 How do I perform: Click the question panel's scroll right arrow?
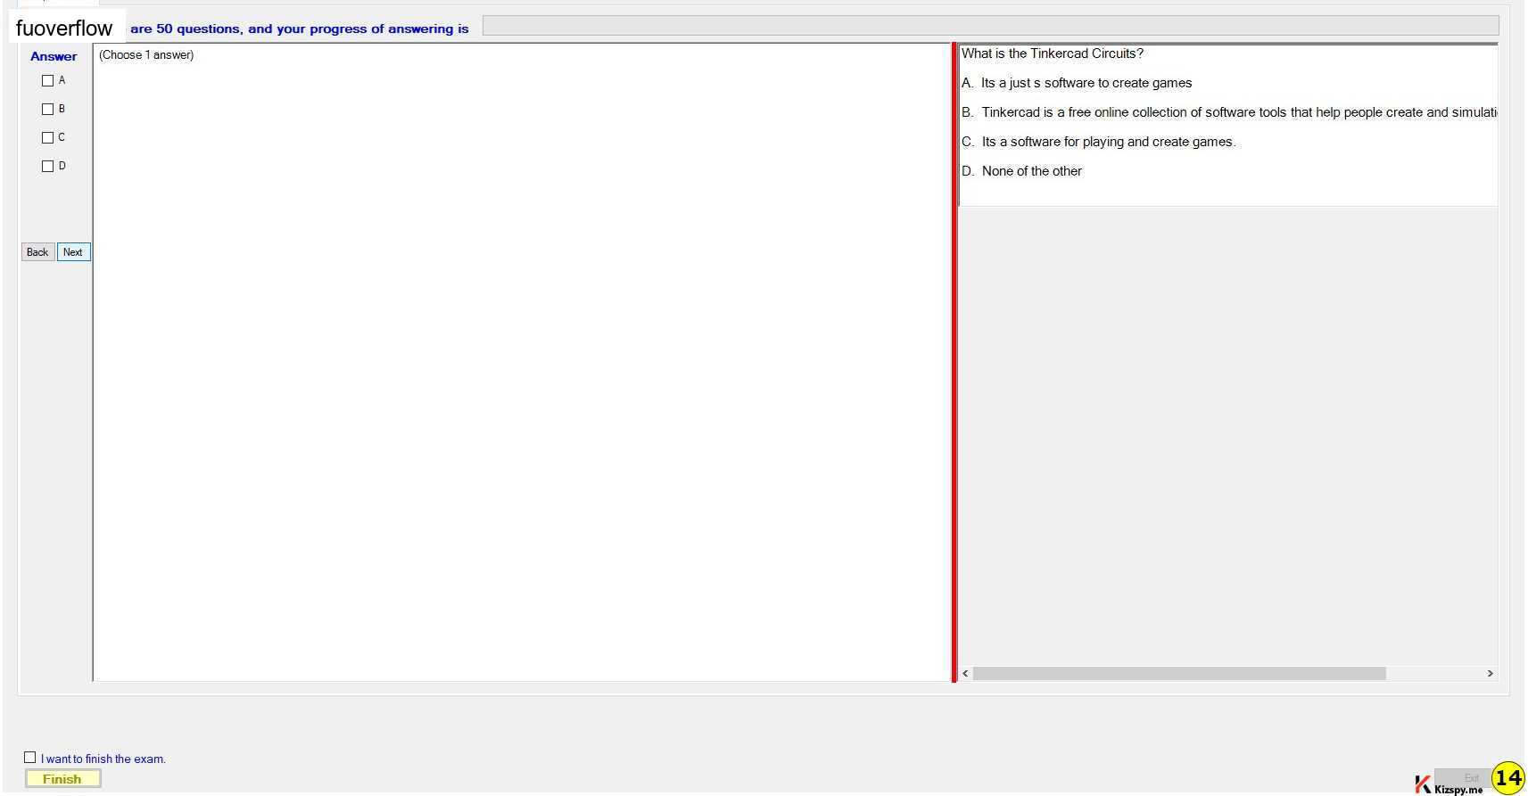[x=1490, y=674]
